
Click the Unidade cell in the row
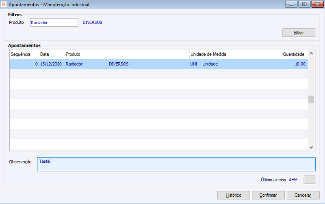pyautogui.click(x=210, y=64)
